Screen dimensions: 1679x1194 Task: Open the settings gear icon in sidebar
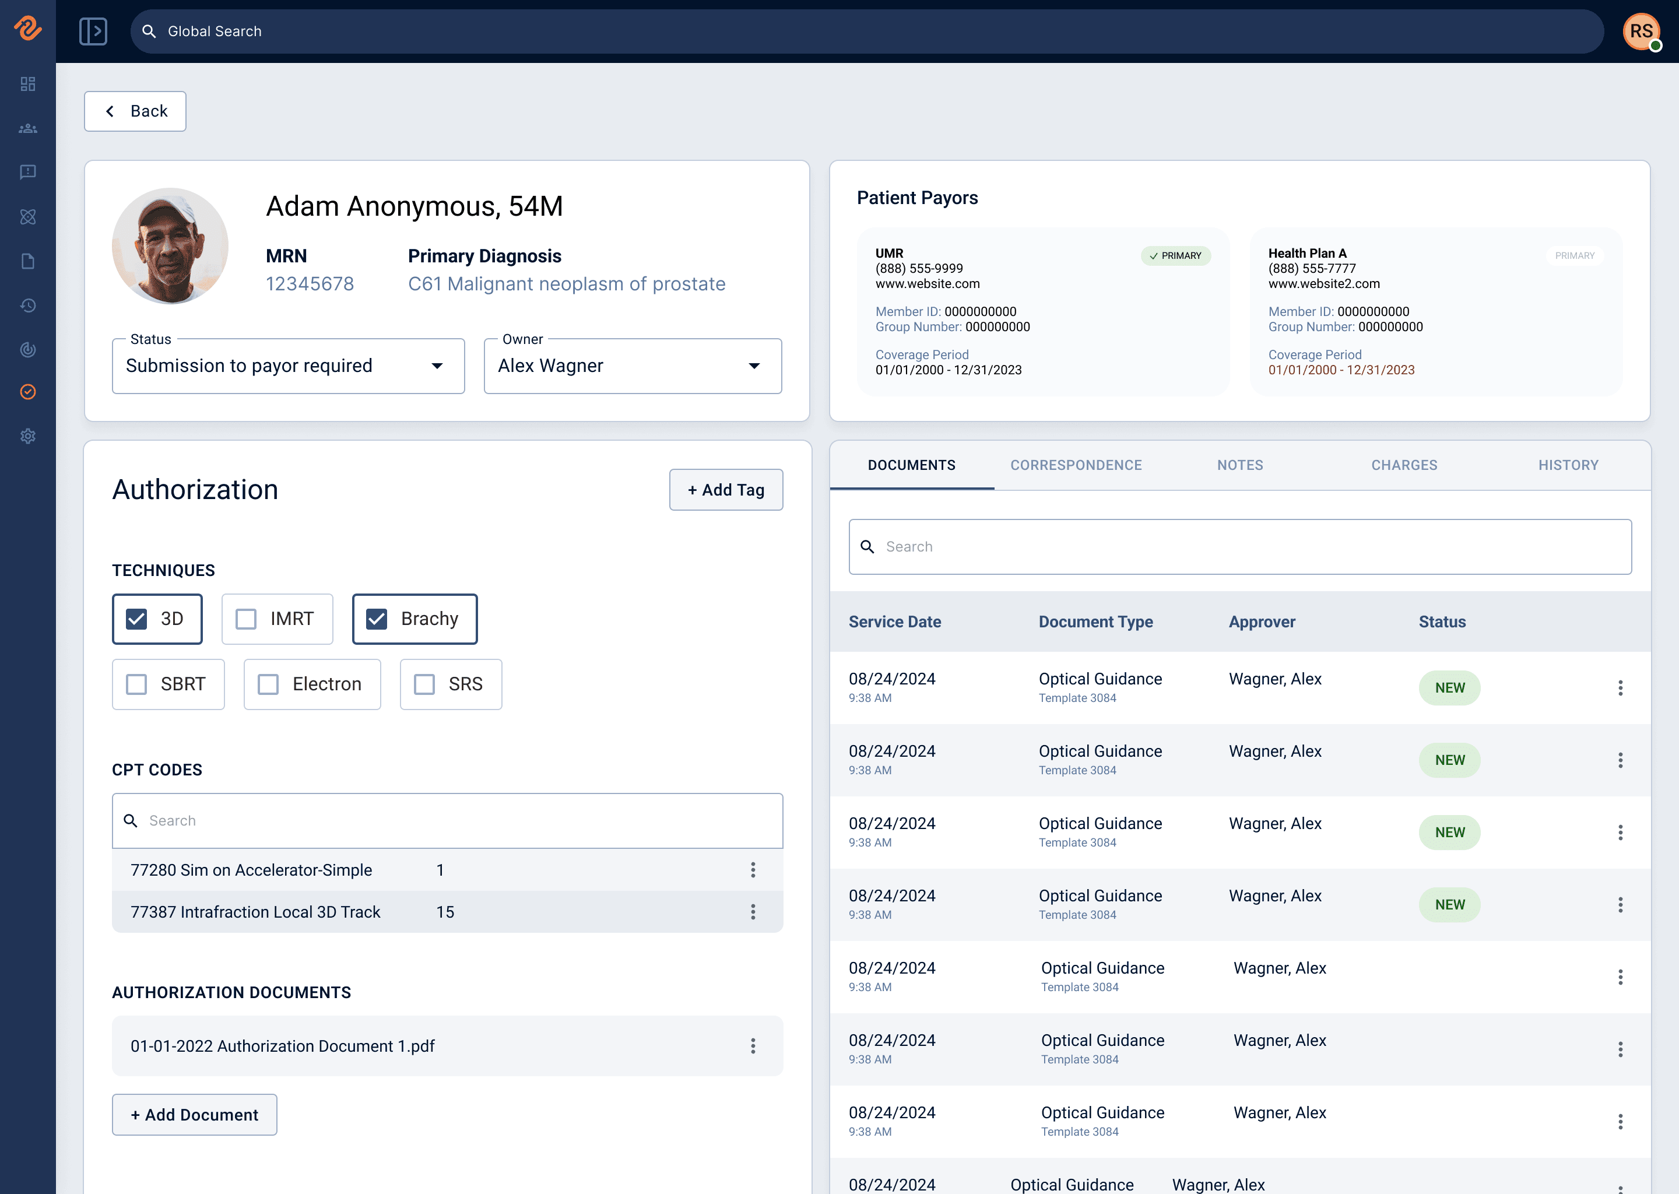point(28,436)
